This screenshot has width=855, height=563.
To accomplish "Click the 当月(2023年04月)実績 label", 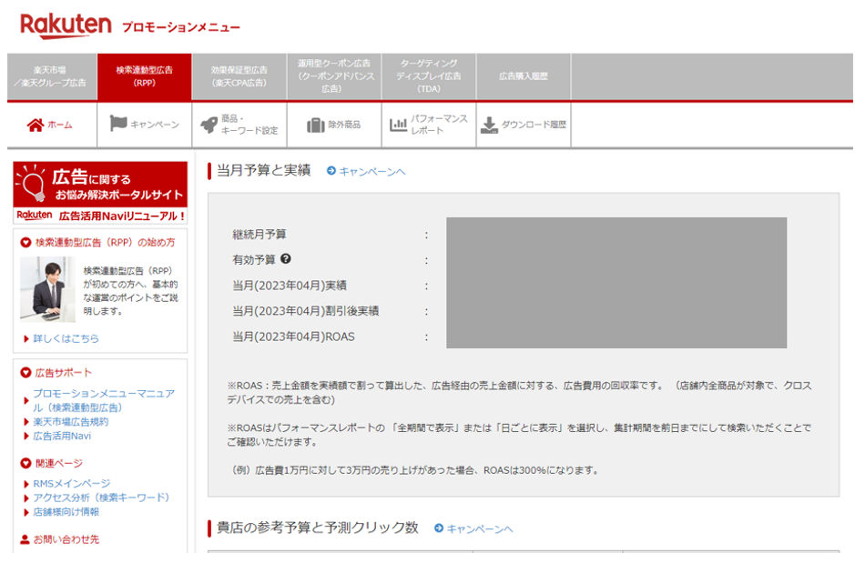I will pos(290,286).
